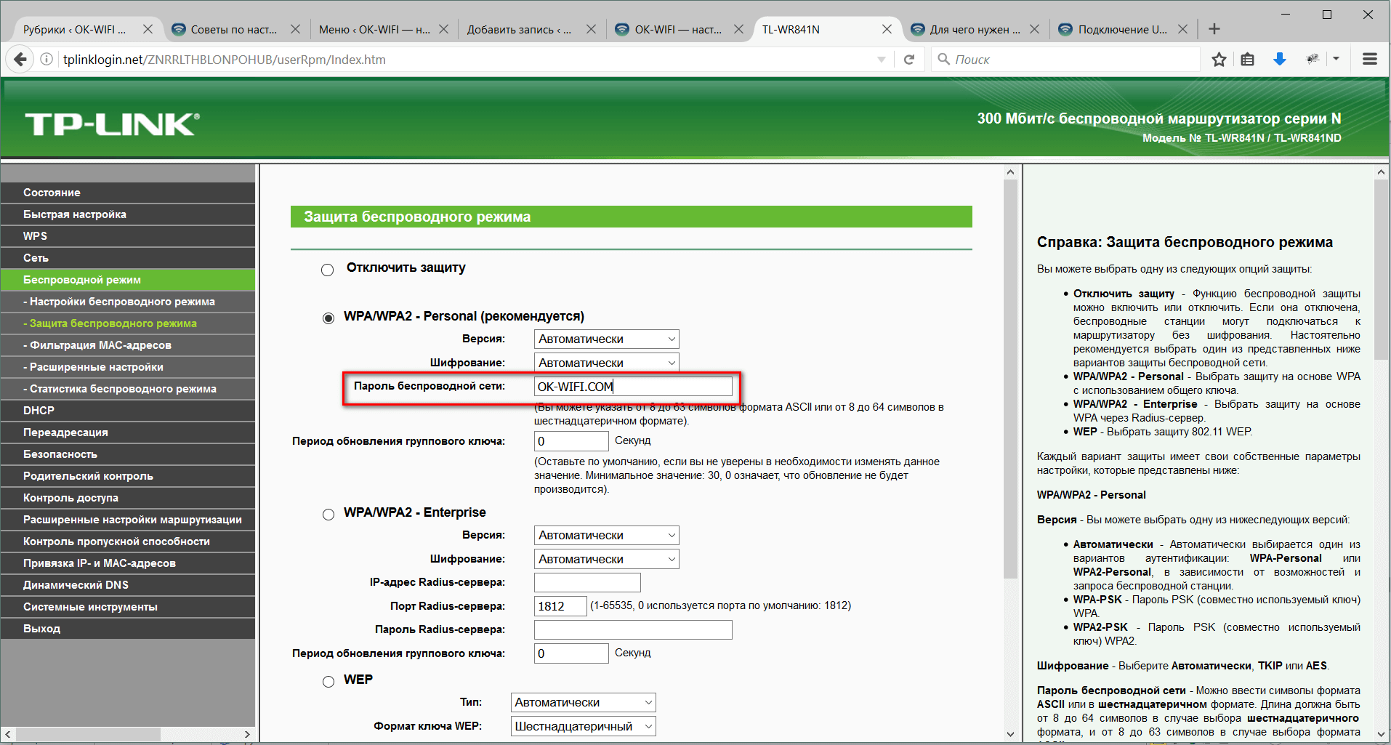The width and height of the screenshot is (1391, 745).
Task: Expand the Personal 'Версия' dropdown
Action: tap(606, 339)
